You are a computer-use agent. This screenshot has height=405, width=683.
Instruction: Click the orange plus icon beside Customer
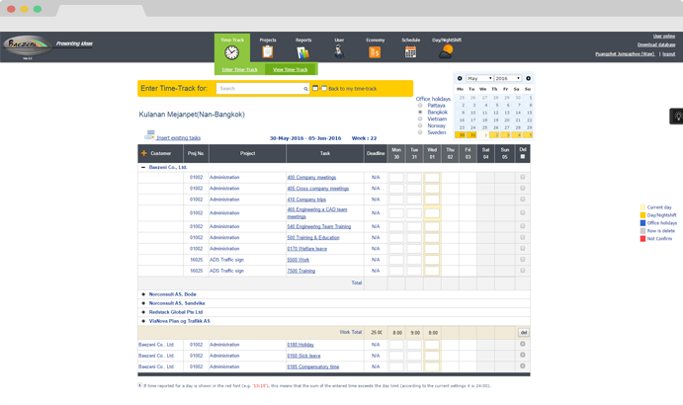click(143, 153)
